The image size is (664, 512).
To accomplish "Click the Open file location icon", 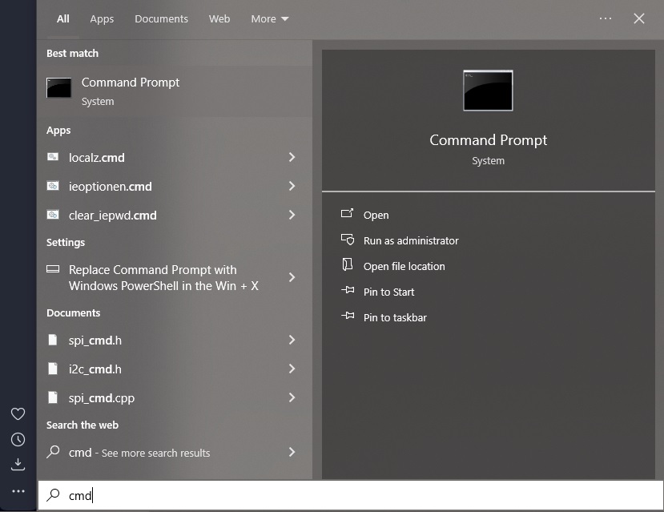I will coord(348,264).
